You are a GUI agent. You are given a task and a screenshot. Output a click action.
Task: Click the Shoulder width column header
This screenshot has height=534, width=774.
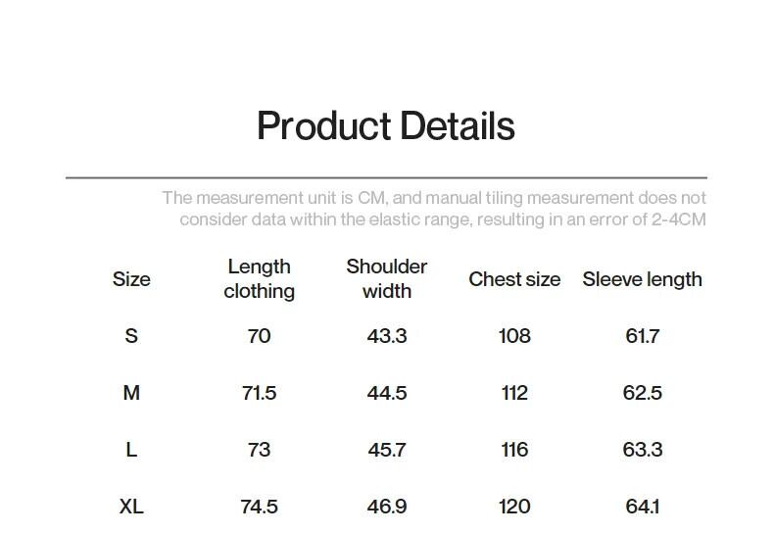(387, 279)
